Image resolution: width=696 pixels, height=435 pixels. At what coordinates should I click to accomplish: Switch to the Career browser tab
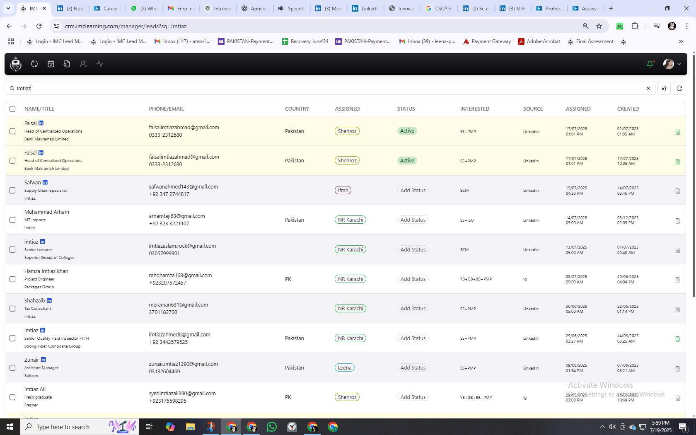(x=107, y=8)
